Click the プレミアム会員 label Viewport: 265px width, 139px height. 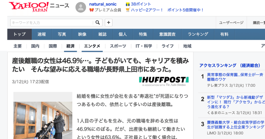coord(108,10)
